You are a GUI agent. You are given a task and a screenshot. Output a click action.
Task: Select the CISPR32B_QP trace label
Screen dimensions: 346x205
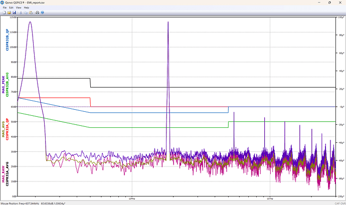pyautogui.click(x=7, y=40)
